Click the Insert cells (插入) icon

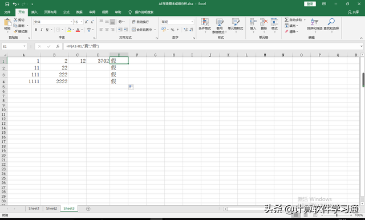pyautogui.click(x=253, y=22)
